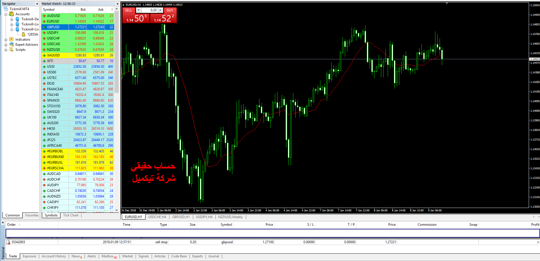Open the Tick Chart tab

[x=71, y=215]
